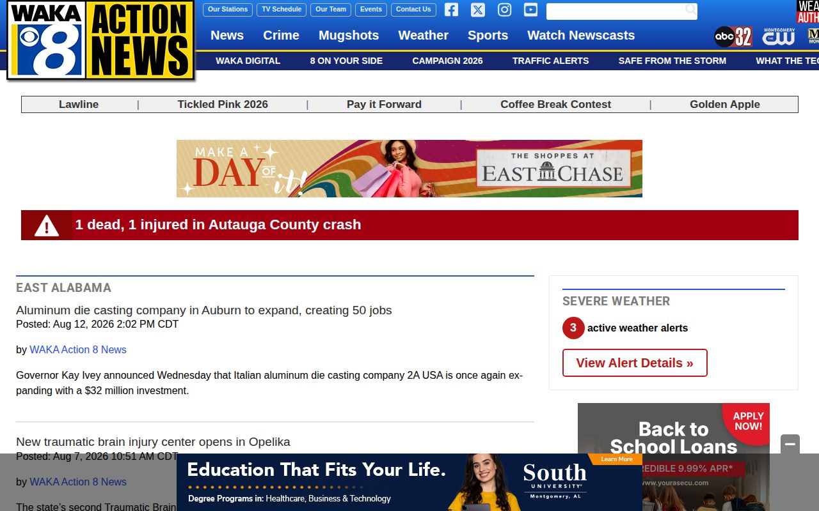
Task: Open the News menu
Action: [x=227, y=35]
